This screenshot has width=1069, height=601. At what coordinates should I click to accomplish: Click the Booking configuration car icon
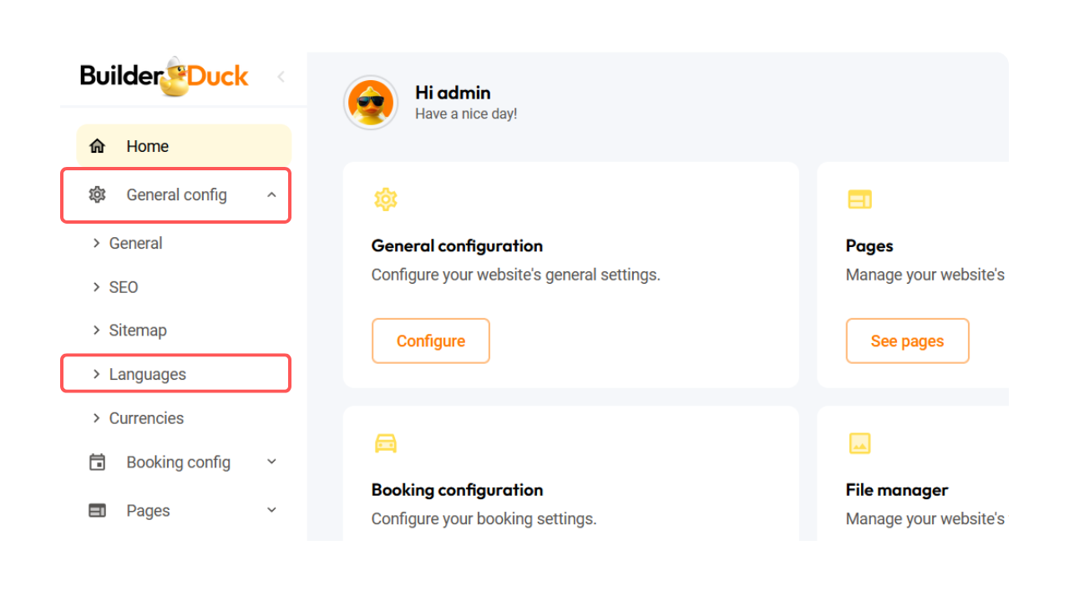(385, 443)
